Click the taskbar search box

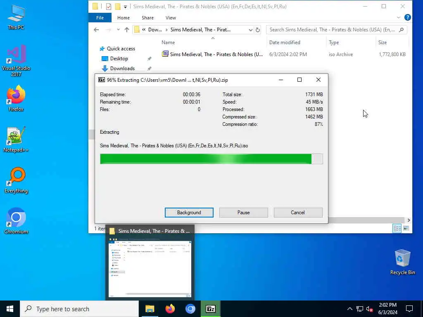click(x=79, y=309)
